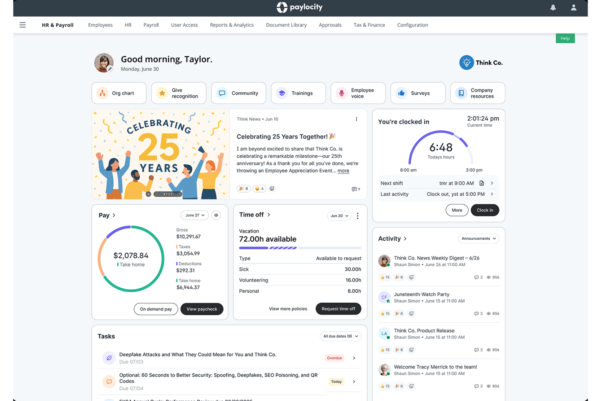Click party popper reaction with 8 on news

point(244,189)
